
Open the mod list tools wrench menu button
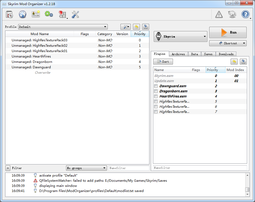[x=126, y=27]
